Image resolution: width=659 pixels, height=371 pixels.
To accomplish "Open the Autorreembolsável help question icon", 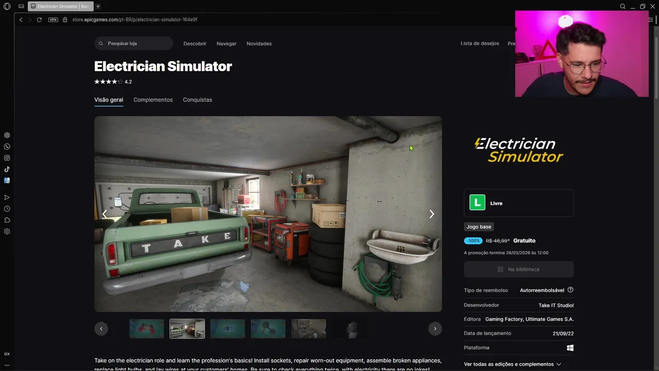I will click(570, 290).
